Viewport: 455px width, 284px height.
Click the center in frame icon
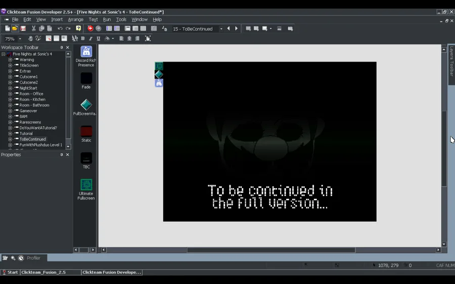click(148, 38)
